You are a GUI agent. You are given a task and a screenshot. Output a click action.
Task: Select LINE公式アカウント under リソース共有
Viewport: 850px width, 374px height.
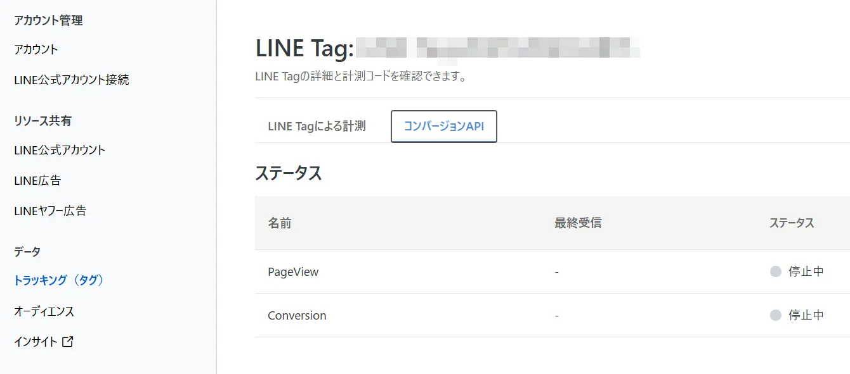(60, 150)
